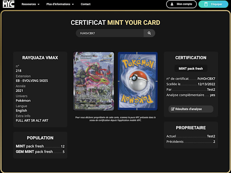Image resolution: width=231 pixels, height=173 pixels.
Task: Select card number 218
Action: (19, 71)
